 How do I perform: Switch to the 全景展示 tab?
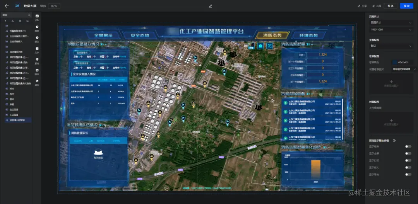tap(103, 36)
